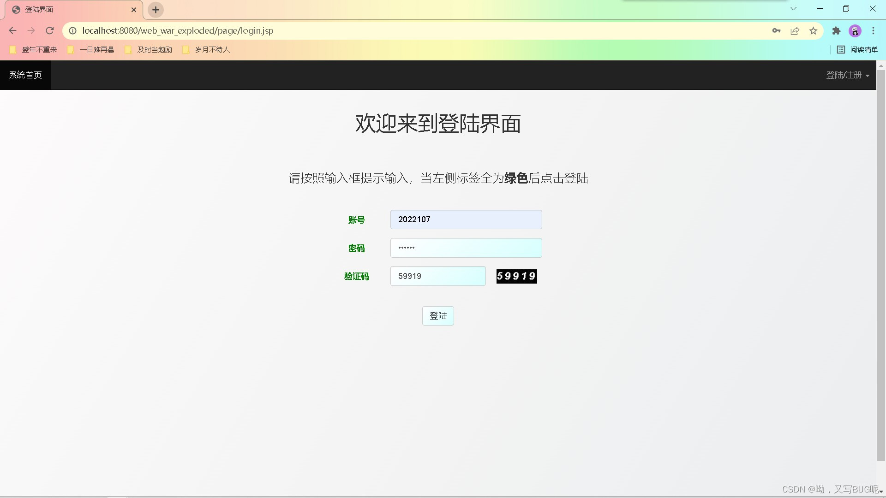This screenshot has width=886, height=498.
Task: Open the user profile avatar
Action: tap(855, 31)
